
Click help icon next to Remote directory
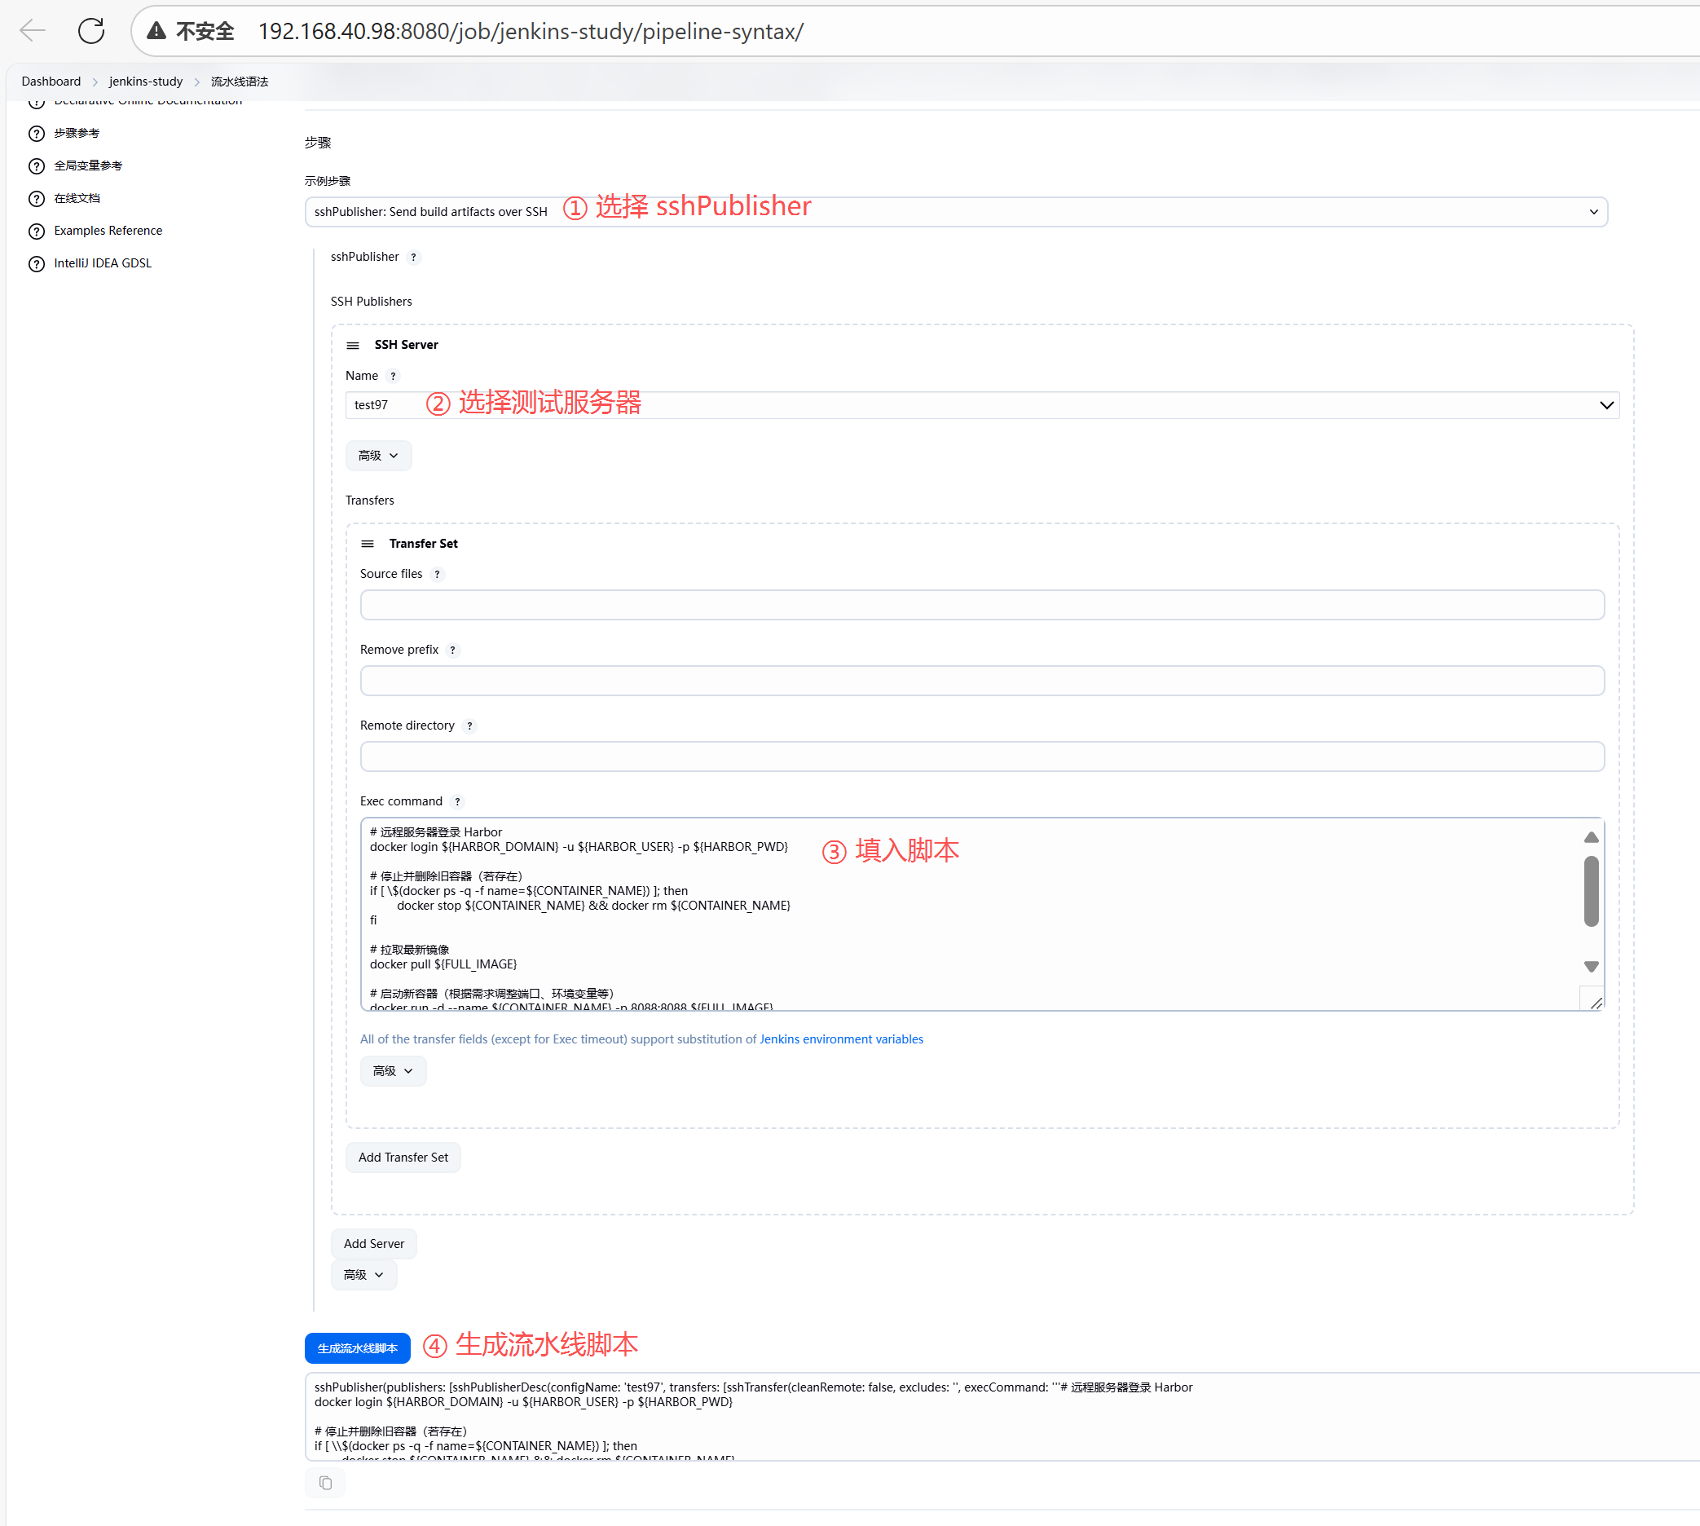click(x=469, y=726)
